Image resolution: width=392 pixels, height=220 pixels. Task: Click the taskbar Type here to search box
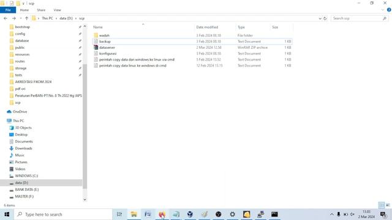[63, 215]
